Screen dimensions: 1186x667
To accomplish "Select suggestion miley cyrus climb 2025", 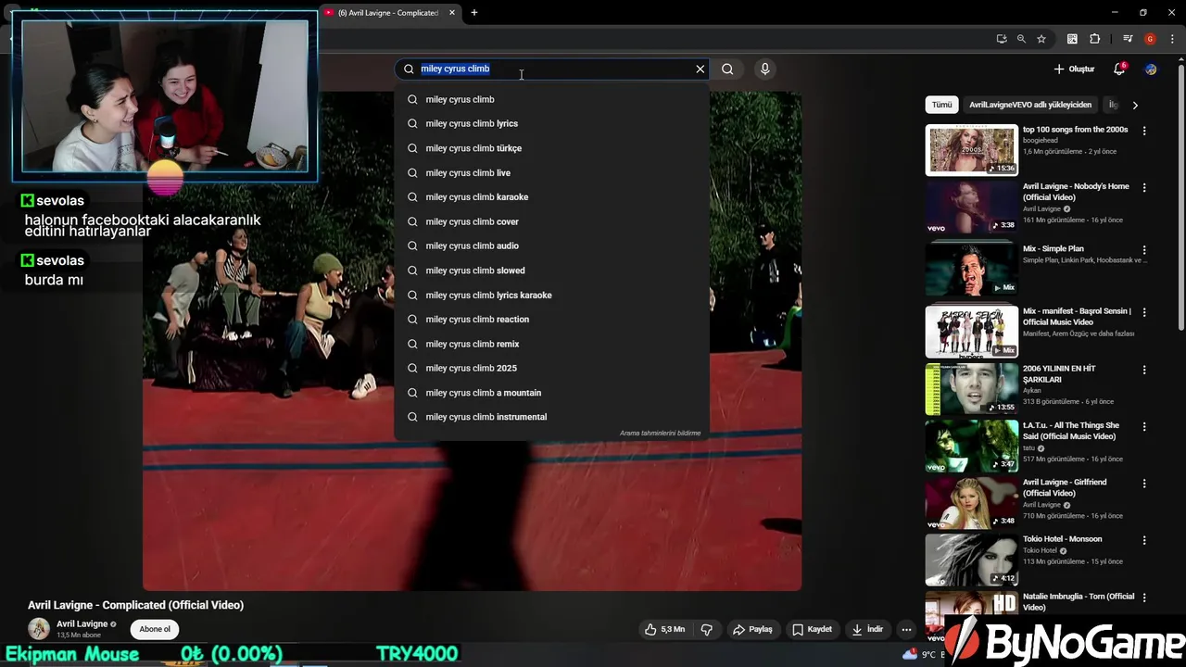I will click(x=552, y=368).
